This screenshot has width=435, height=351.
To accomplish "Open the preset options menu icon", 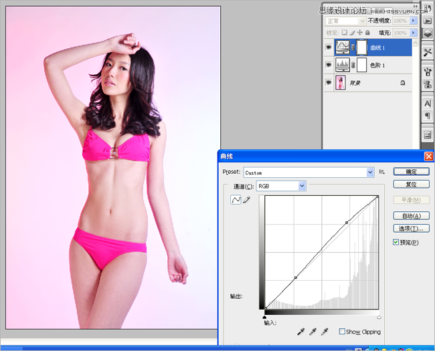I will pos(381,172).
